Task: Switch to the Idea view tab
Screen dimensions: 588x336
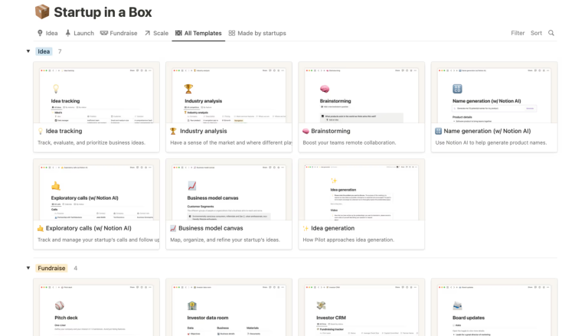Action: [47, 33]
